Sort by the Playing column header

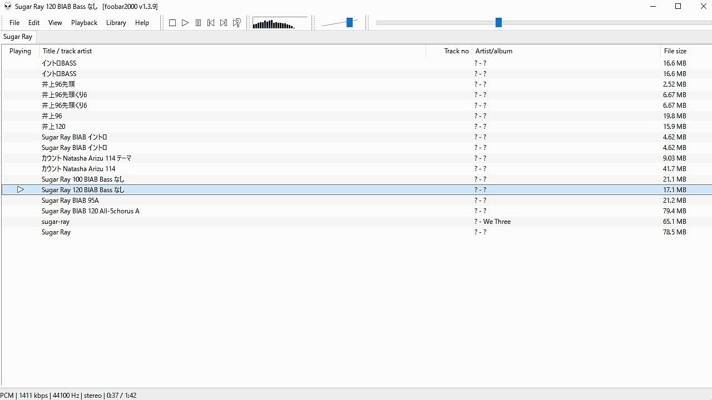pyautogui.click(x=20, y=51)
